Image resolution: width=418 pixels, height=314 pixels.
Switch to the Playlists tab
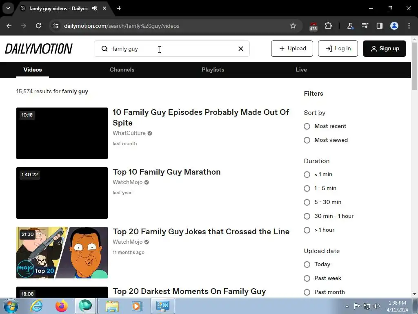point(213,70)
